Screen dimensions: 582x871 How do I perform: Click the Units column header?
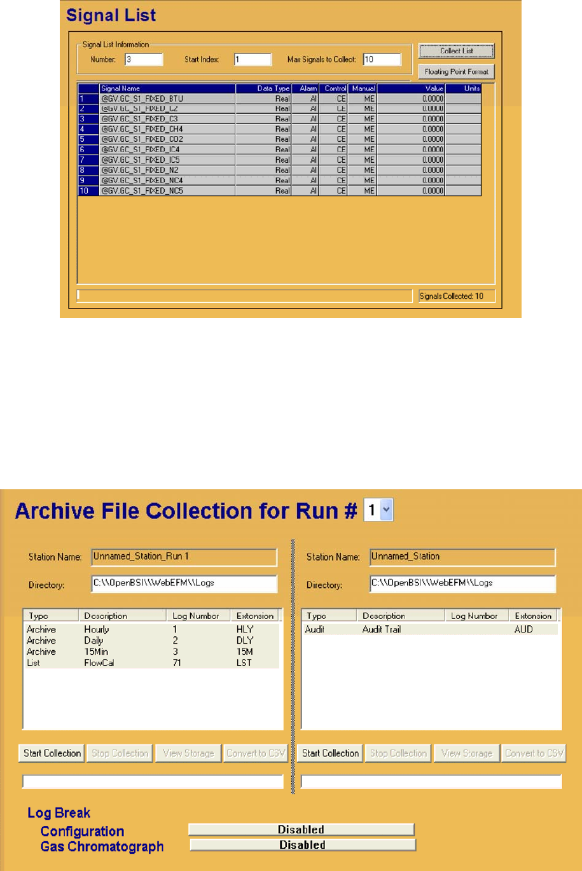463,88
